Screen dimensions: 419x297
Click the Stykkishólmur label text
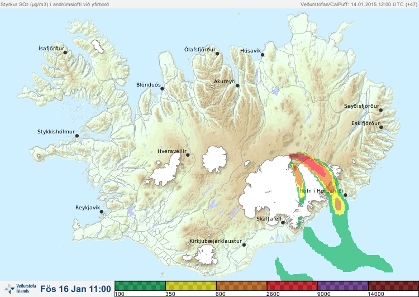click(56, 132)
